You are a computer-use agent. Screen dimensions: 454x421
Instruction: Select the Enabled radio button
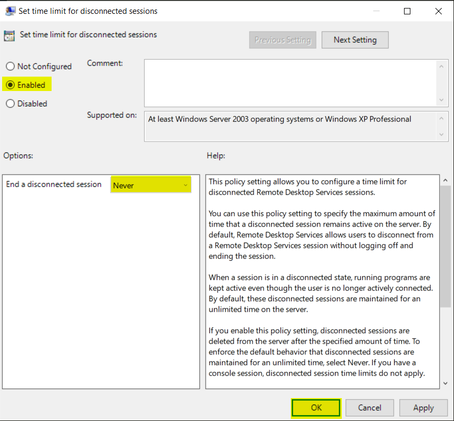pos(10,85)
